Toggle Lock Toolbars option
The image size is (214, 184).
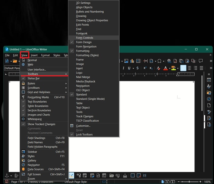click(94, 134)
